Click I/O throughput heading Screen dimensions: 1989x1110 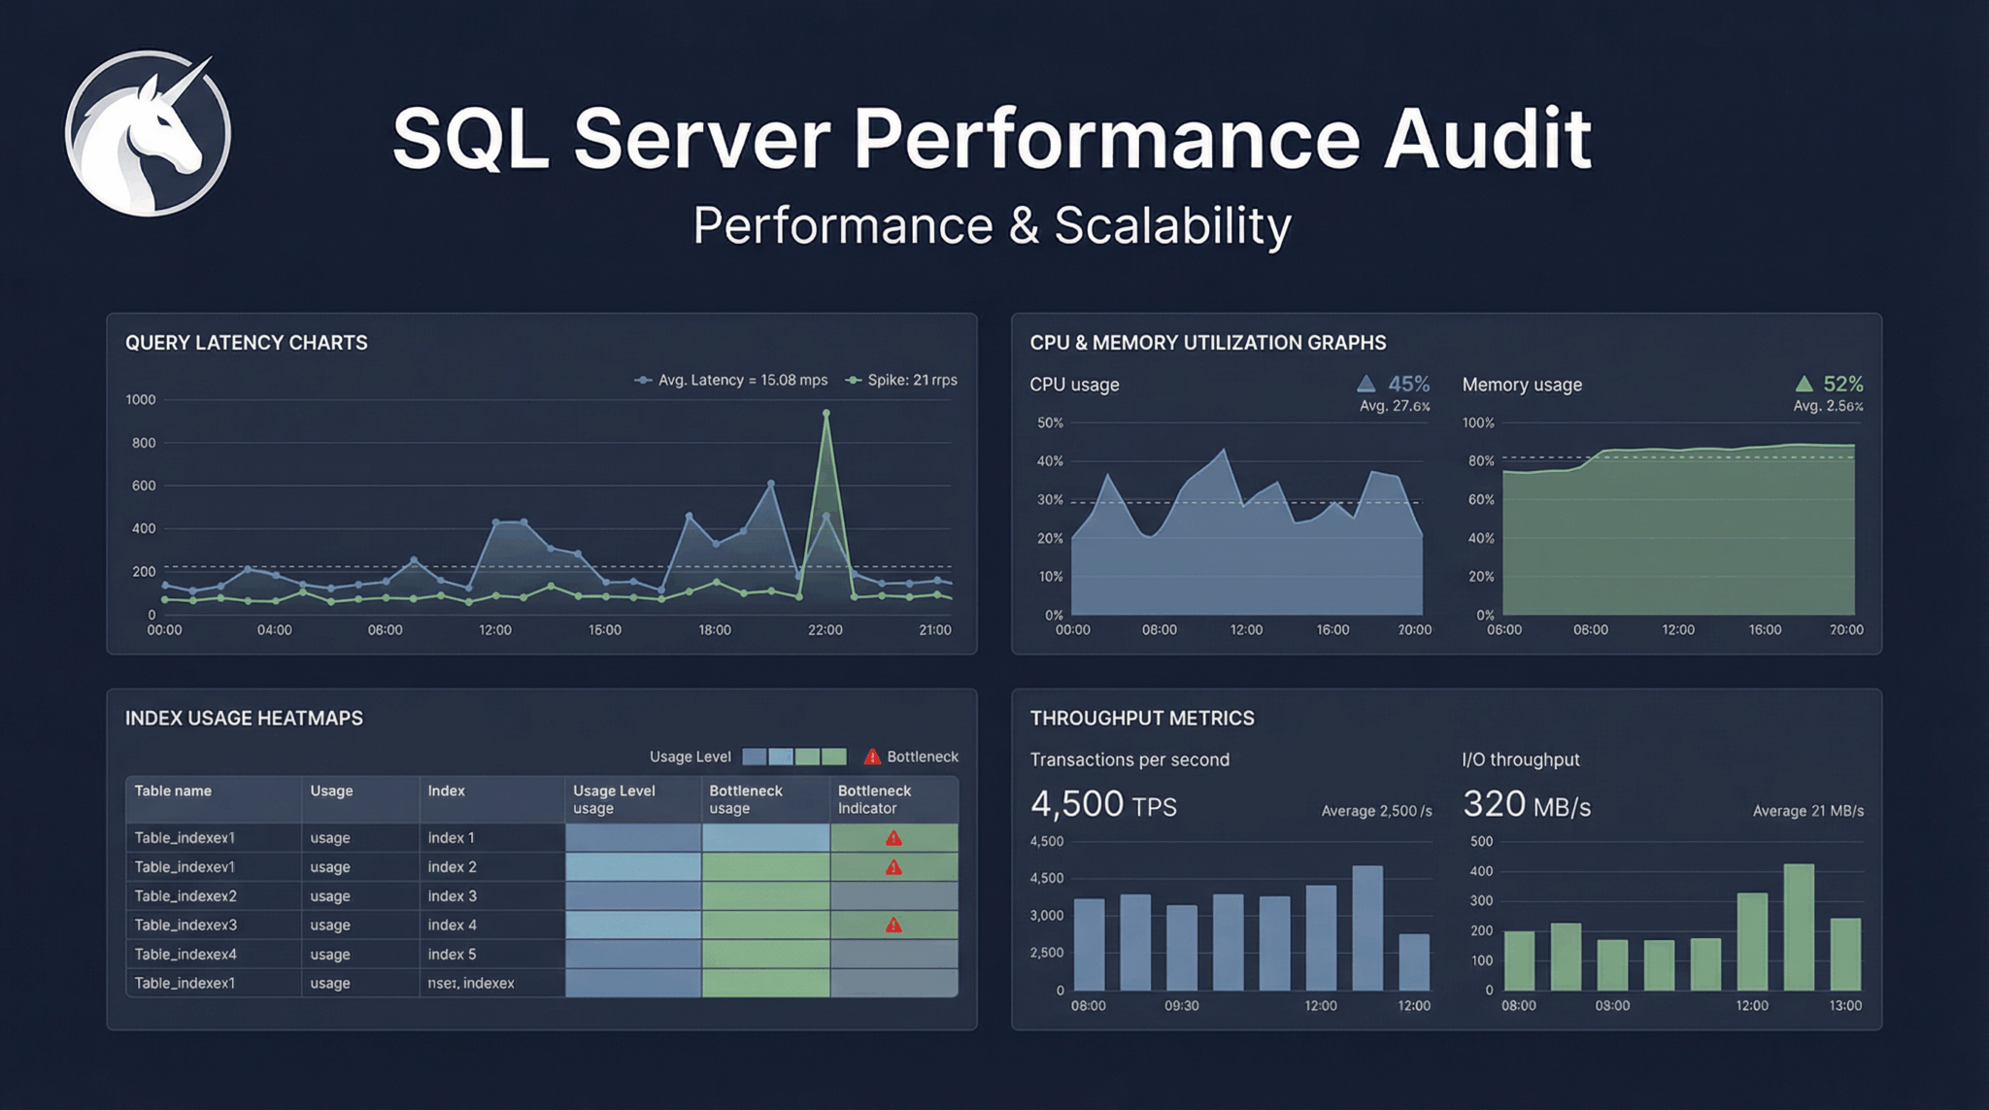click(1521, 760)
